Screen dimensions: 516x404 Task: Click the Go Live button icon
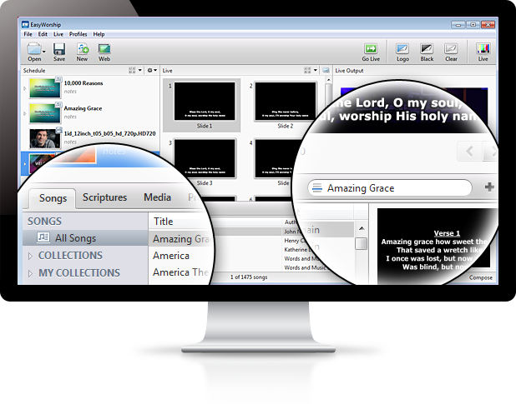tap(371, 49)
